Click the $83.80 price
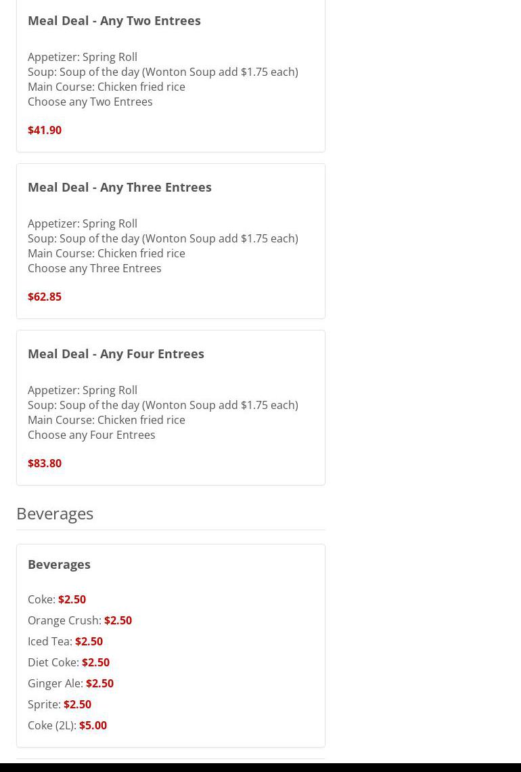 [45, 463]
